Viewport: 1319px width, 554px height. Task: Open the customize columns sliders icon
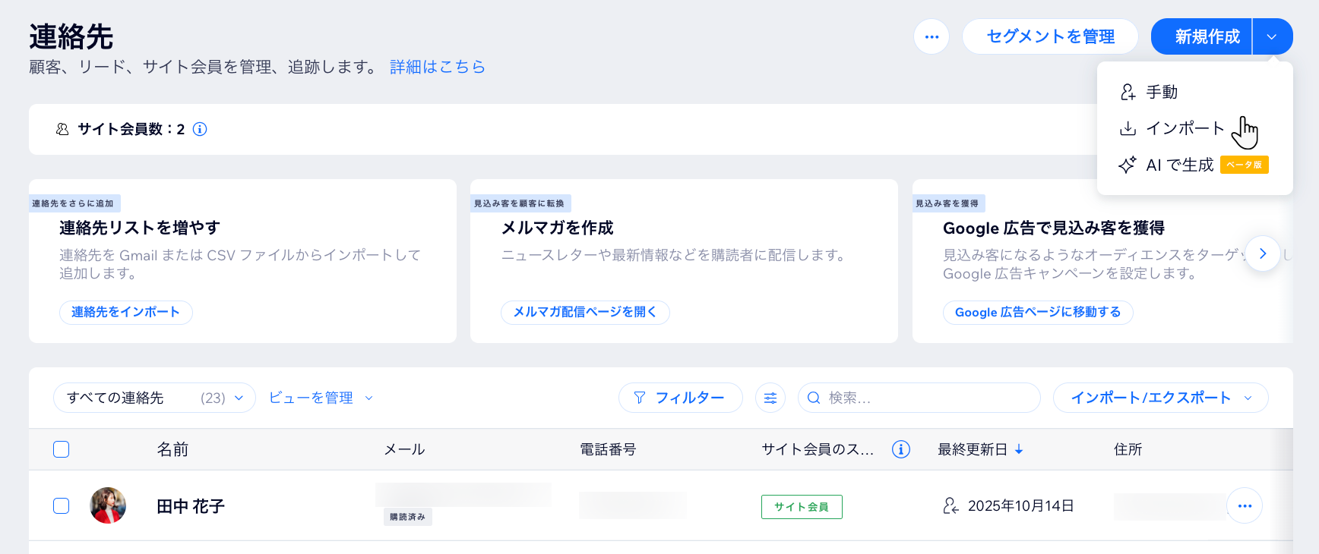pyautogui.click(x=770, y=398)
